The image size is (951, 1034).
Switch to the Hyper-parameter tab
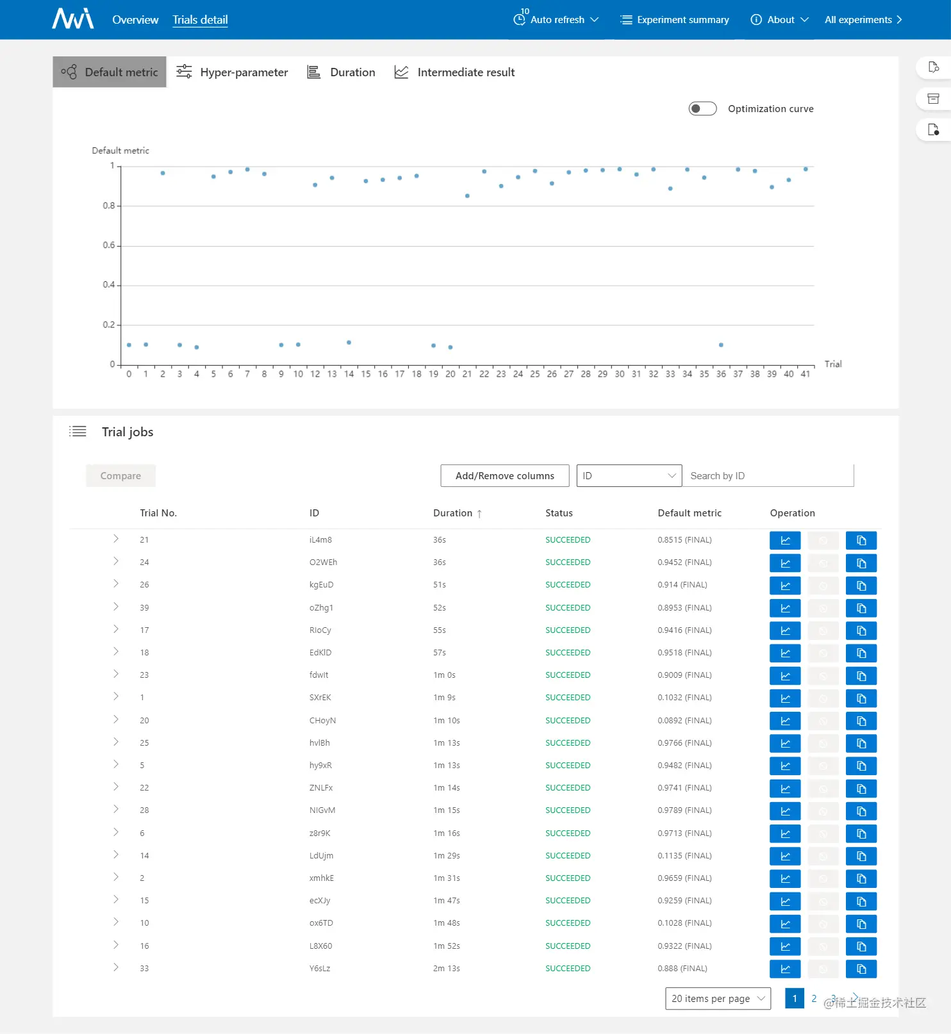pyautogui.click(x=232, y=72)
